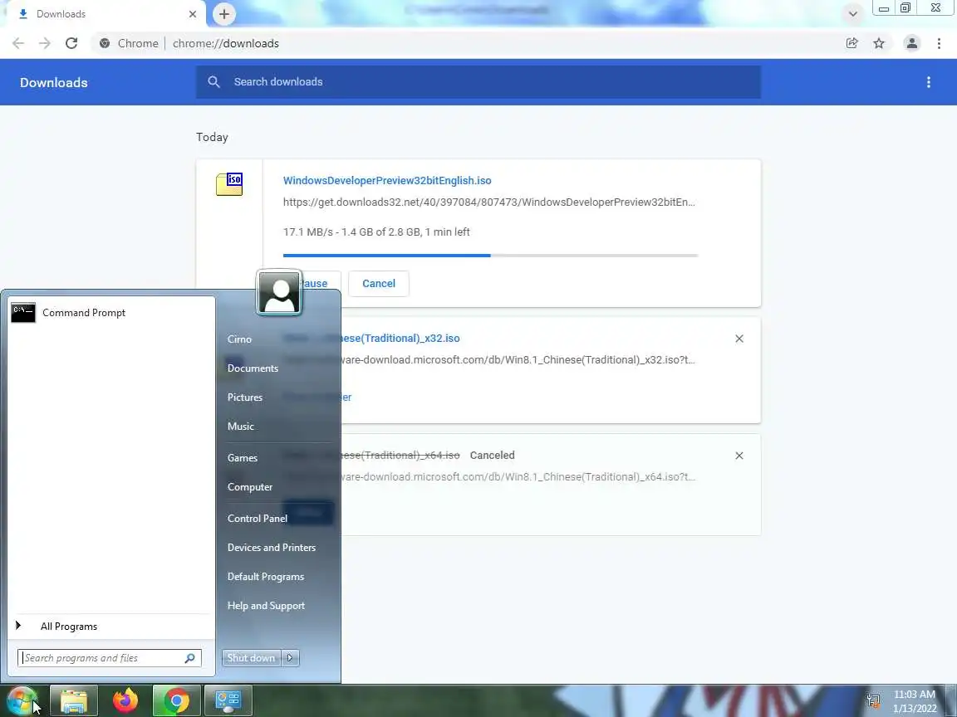Viewport: 957px width, 717px height.
Task: Click the Chrome forward arrow
Action: (x=45, y=43)
